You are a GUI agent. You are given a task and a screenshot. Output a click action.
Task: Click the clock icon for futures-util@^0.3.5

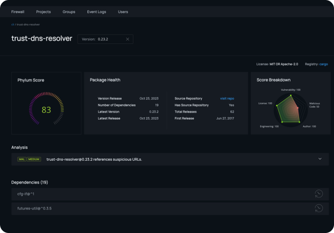click(318, 208)
